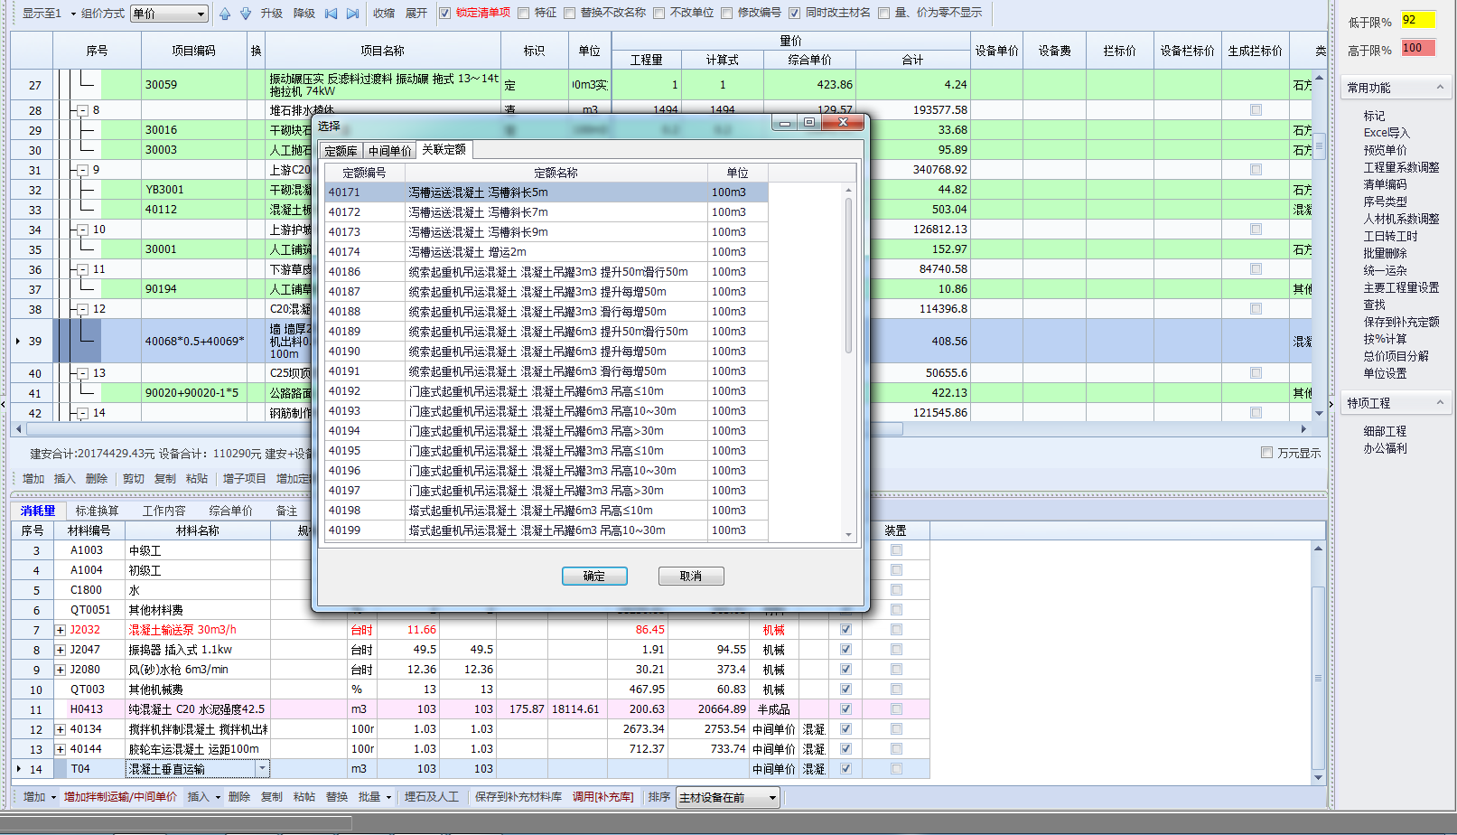This screenshot has width=1457, height=835.
Task: Click the yellow 低于限% value box
Action: click(x=1417, y=21)
